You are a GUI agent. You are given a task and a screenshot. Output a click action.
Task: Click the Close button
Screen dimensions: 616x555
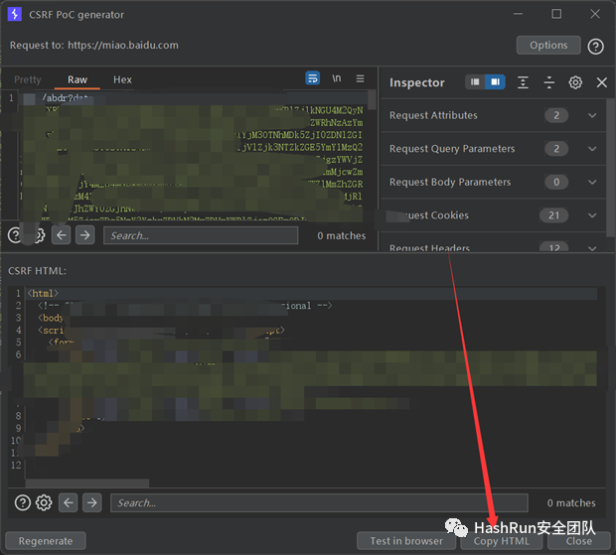(x=578, y=541)
